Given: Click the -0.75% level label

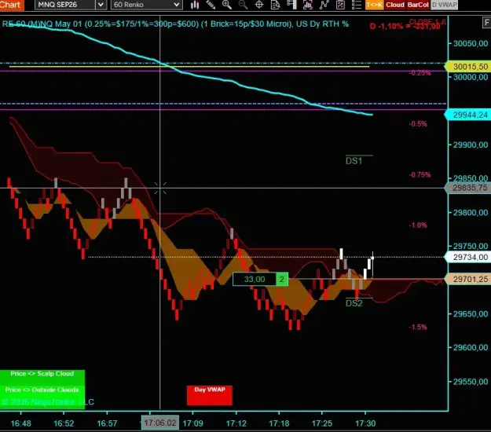Looking at the screenshot, I should pyautogui.click(x=420, y=174).
